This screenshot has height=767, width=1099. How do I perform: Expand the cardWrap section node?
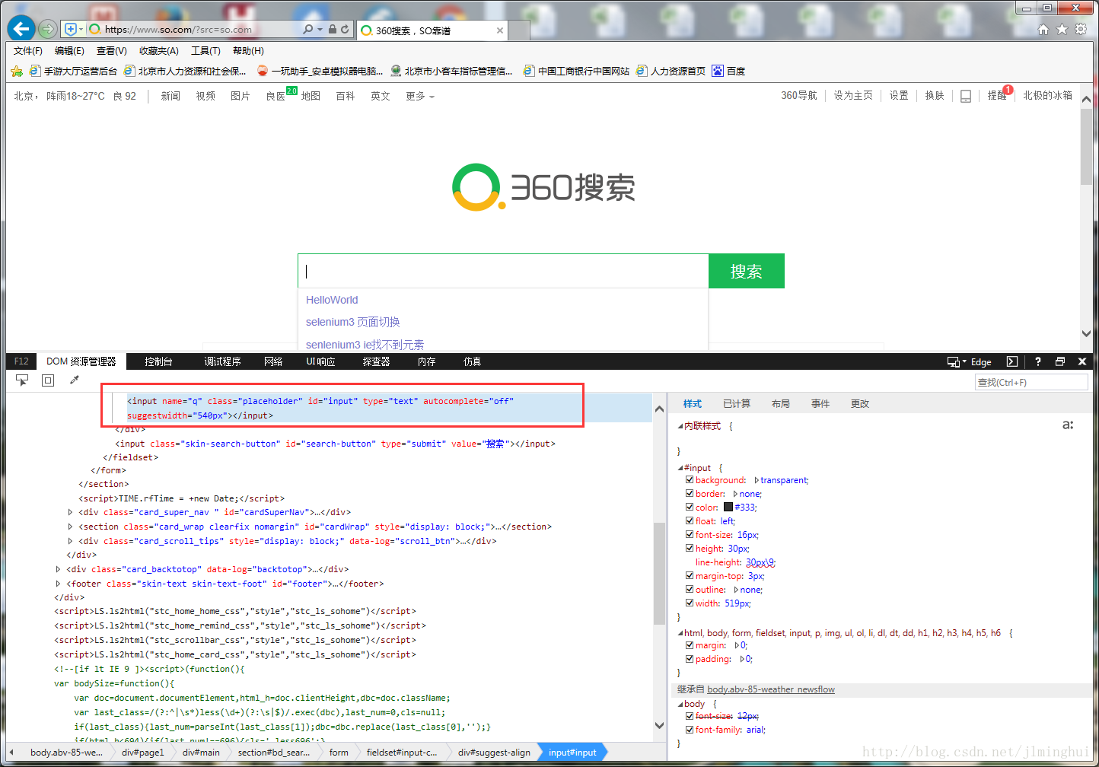click(71, 527)
